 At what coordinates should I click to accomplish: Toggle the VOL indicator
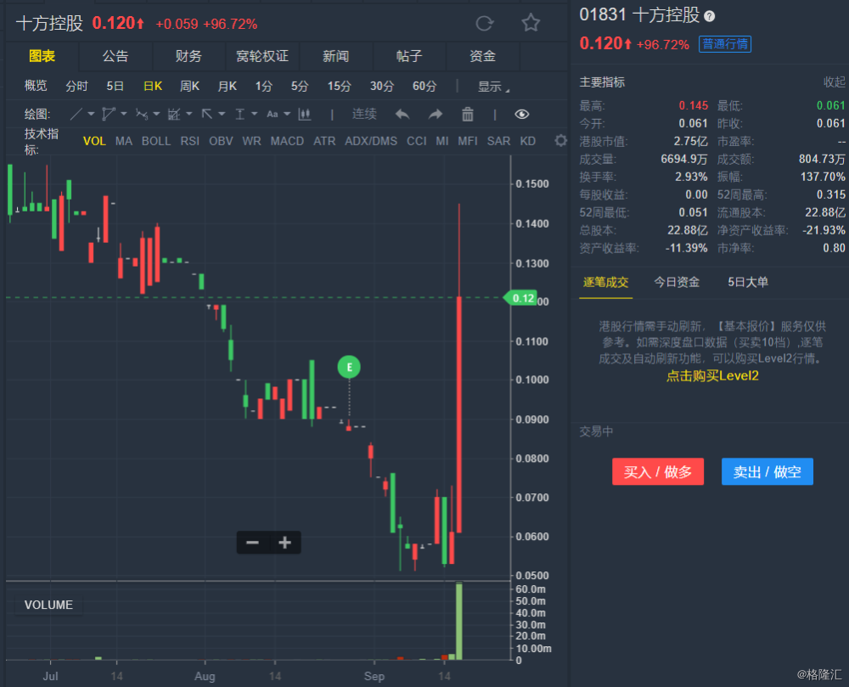pyautogui.click(x=94, y=141)
